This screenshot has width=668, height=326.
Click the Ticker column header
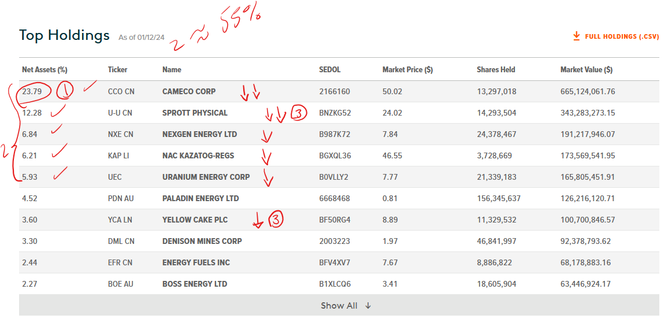tap(117, 70)
